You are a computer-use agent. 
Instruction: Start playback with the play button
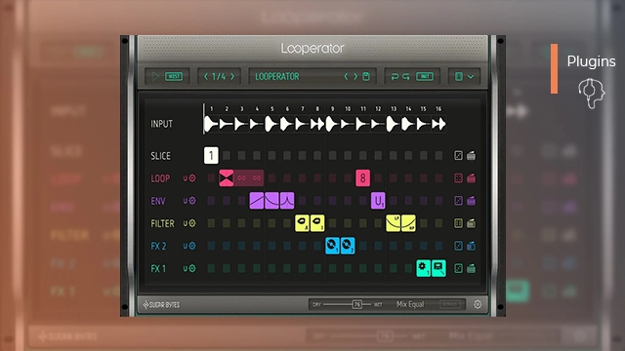(x=155, y=76)
